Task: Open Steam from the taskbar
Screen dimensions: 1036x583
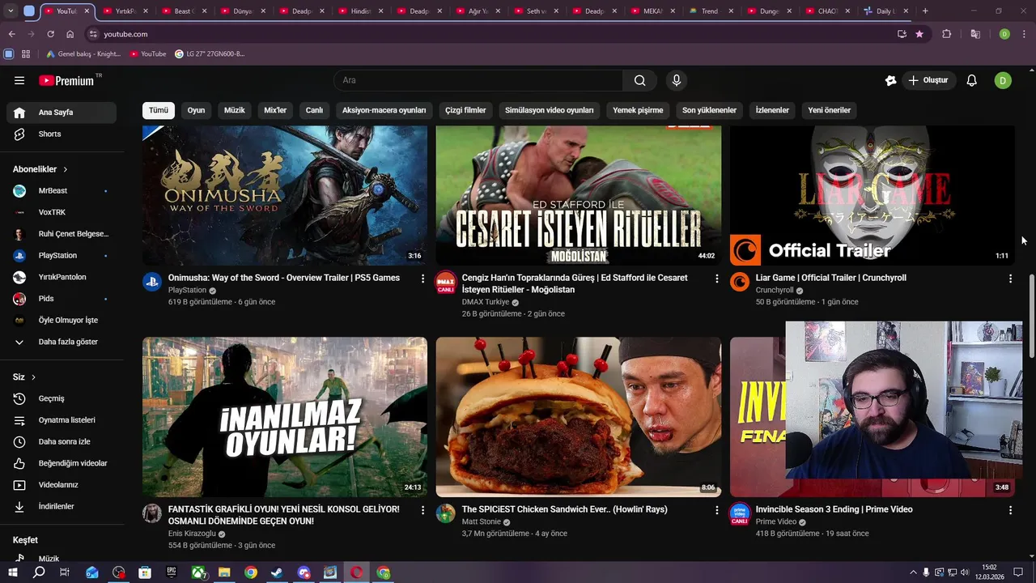Action: pyautogui.click(x=277, y=572)
